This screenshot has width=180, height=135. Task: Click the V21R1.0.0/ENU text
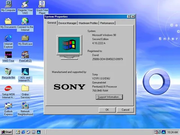pos(101,78)
